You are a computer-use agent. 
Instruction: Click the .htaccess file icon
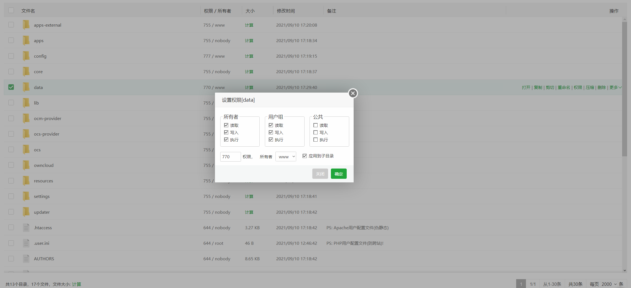[26, 227]
